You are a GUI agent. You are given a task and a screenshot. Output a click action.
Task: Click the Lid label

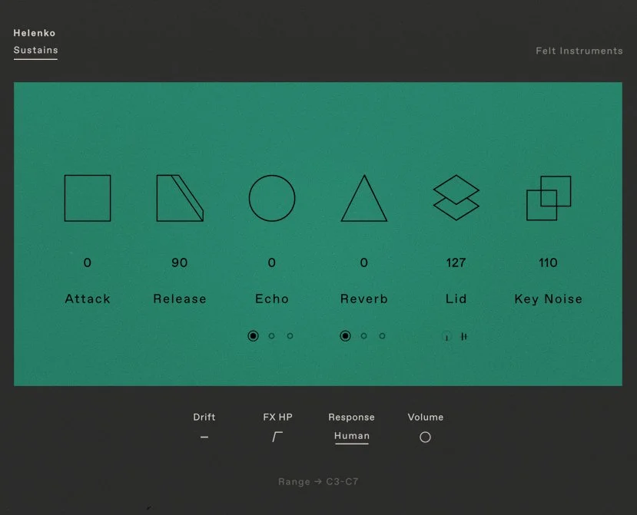pyautogui.click(x=456, y=299)
